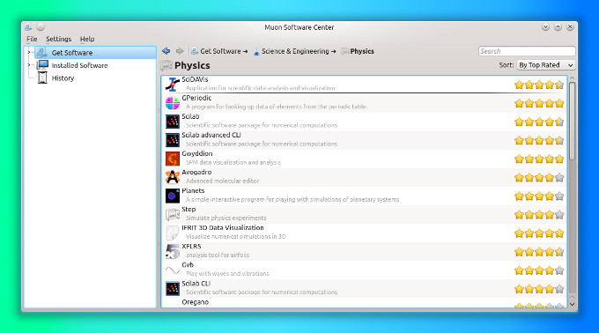Viewport: 599px width, 333px height.
Task: Click the Gwyddion orange app icon
Action: coord(173,159)
